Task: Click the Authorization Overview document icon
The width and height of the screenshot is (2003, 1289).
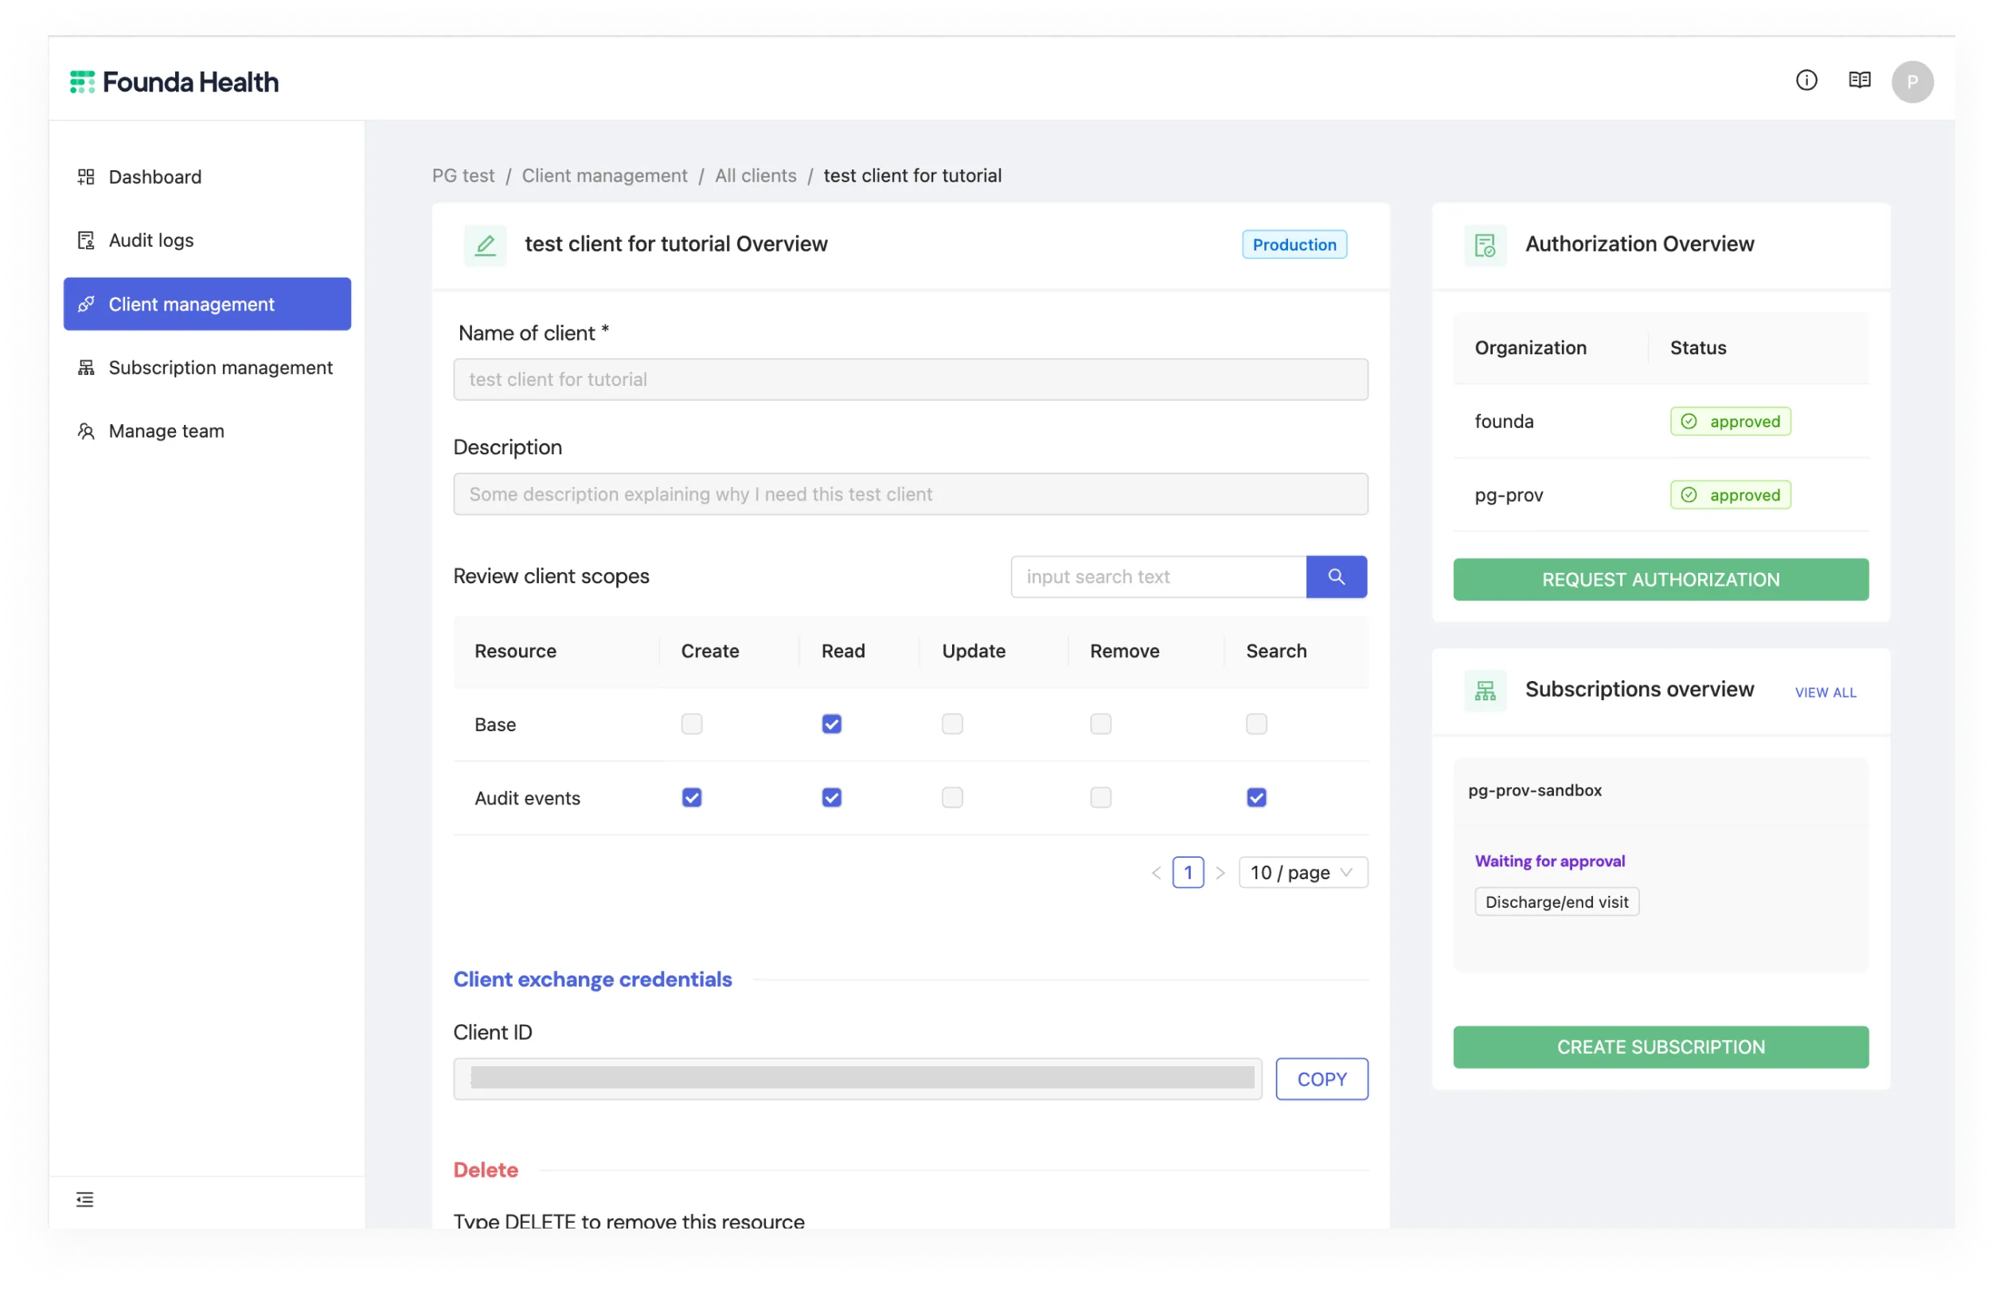Action: (1485, 245)
